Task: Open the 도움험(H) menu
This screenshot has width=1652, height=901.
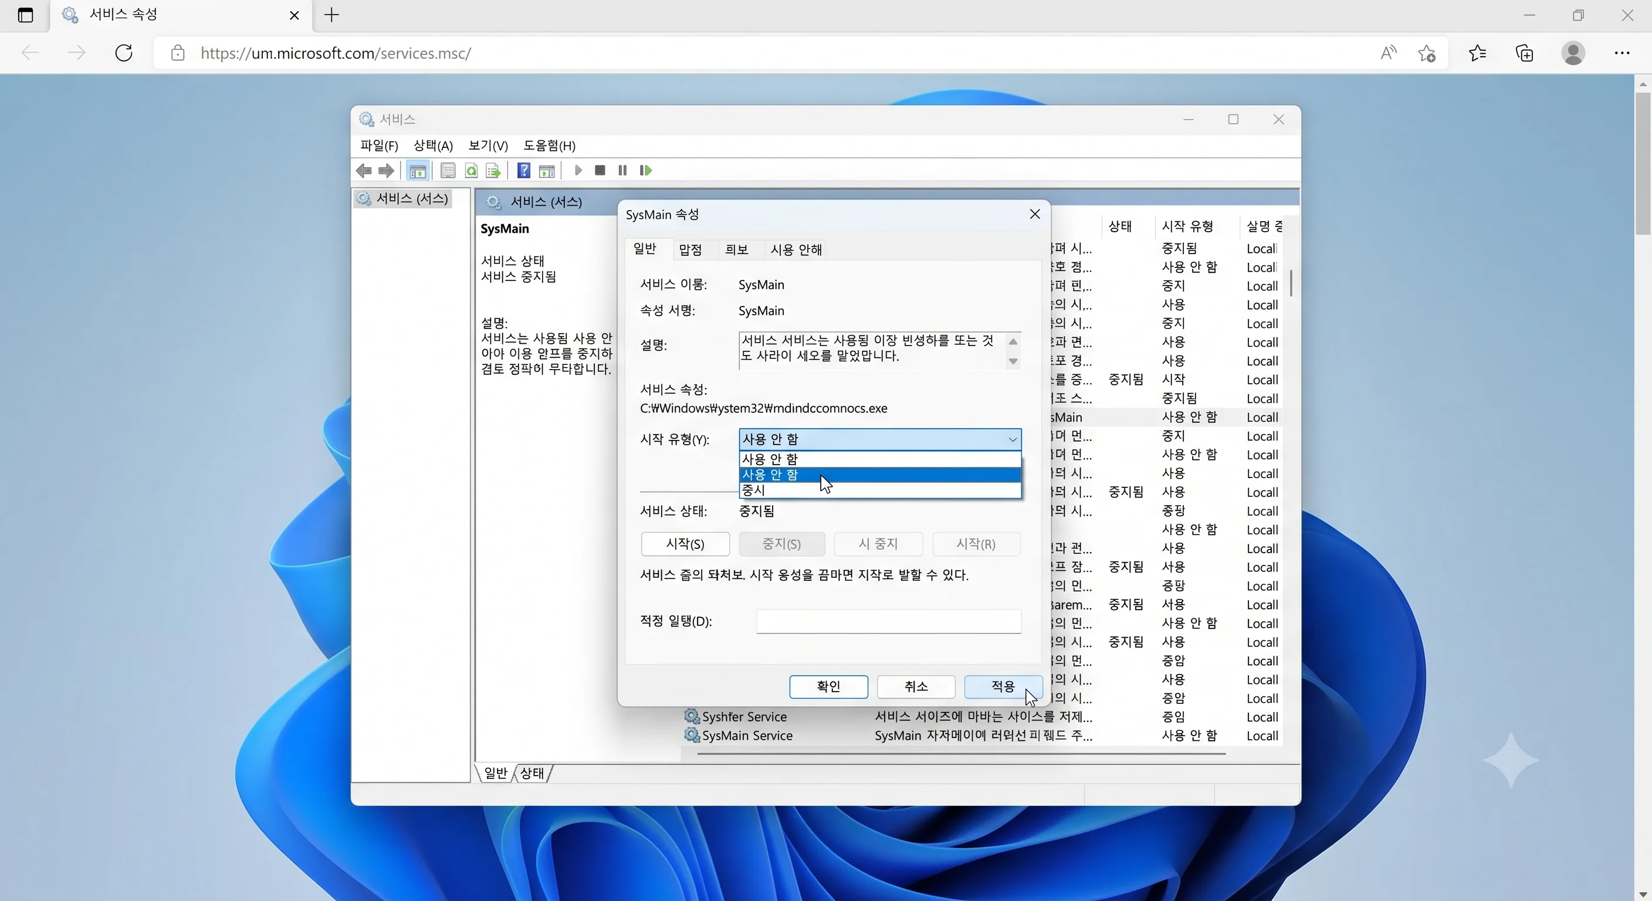Action: 549,145
